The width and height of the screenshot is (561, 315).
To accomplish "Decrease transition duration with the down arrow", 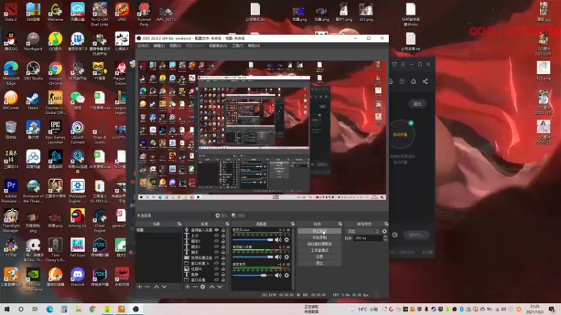I will (x=385, y=239).
